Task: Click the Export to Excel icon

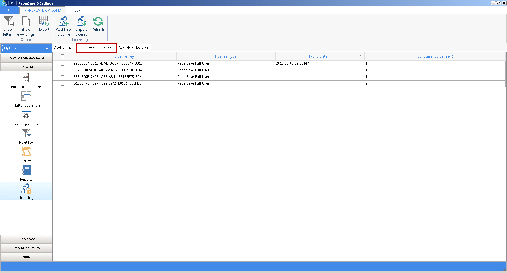Action: (x=44, y=22)
